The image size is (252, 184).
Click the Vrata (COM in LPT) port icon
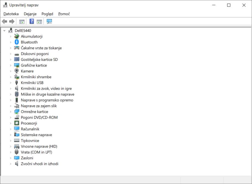pos(16,152)
